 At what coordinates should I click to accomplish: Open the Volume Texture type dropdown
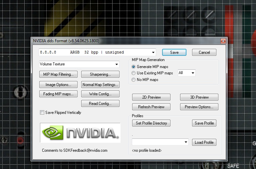pyautogui.click(x=79, y=64)
